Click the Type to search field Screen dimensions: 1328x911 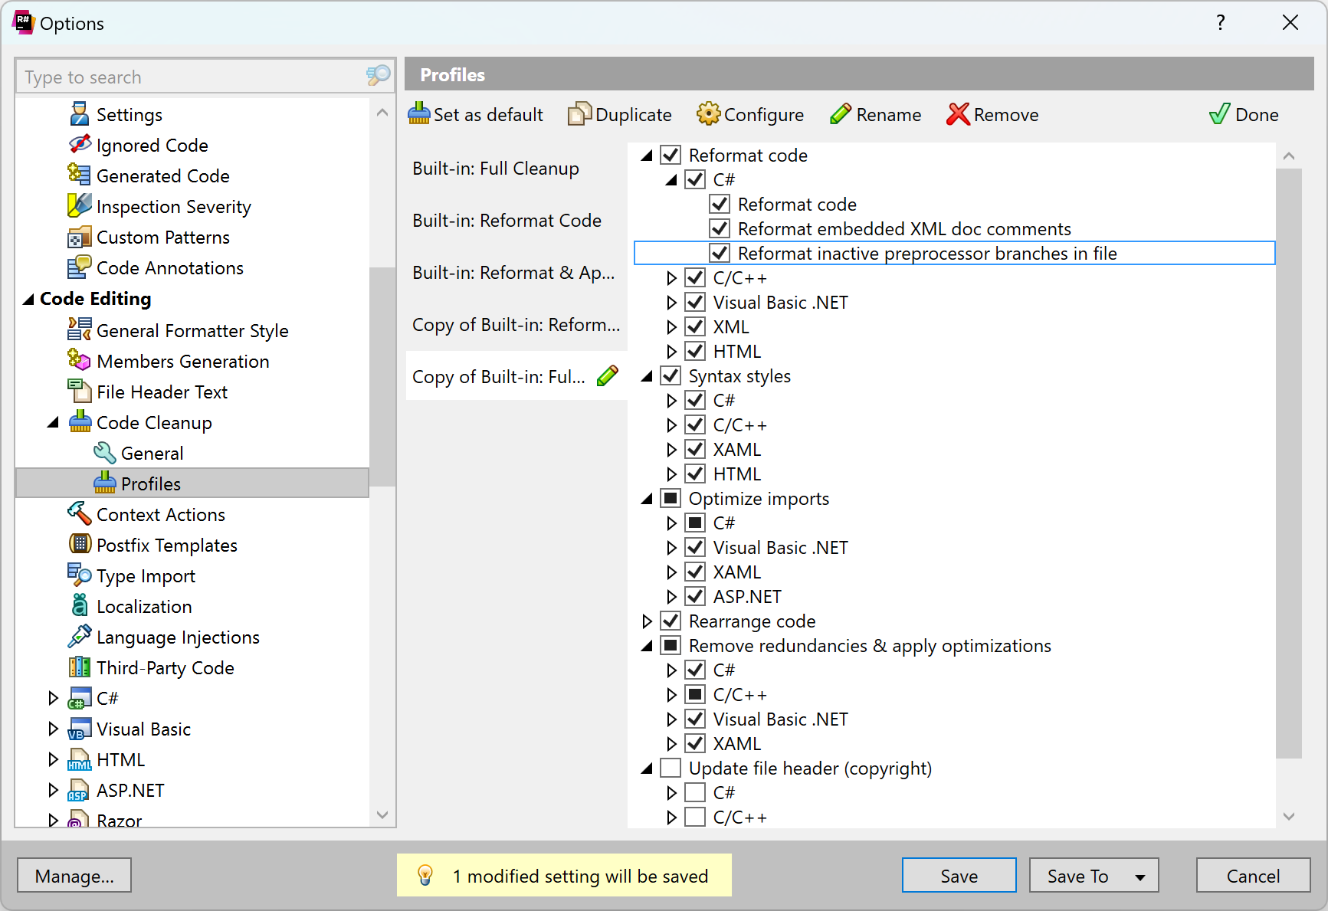tap(192, 77)
